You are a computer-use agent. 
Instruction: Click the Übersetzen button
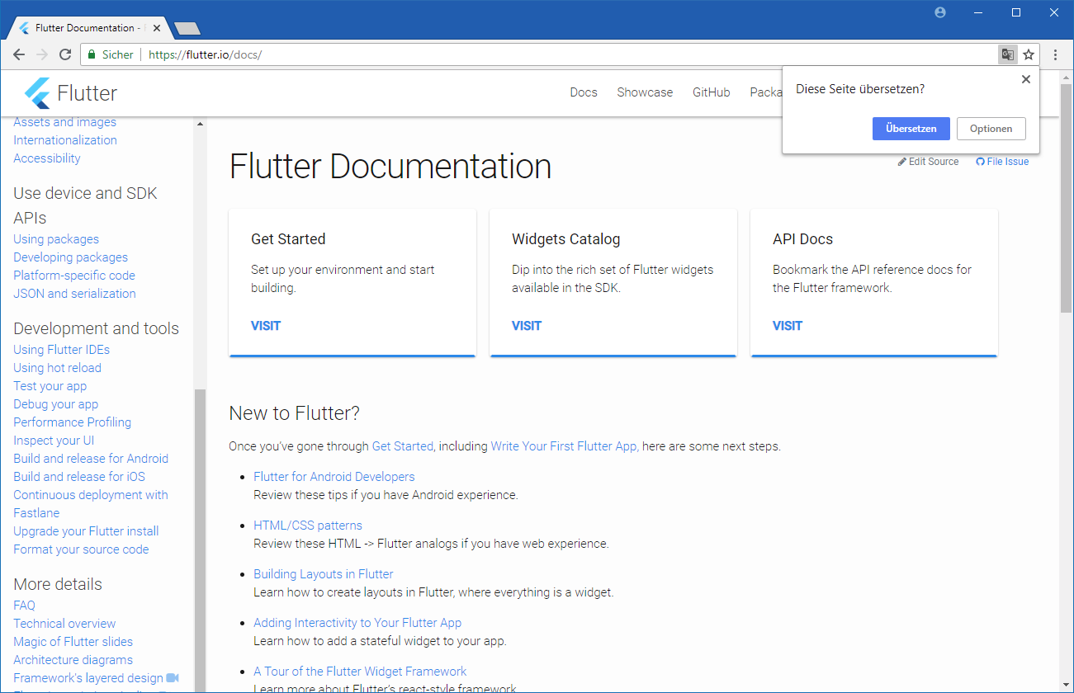point(911,129)
